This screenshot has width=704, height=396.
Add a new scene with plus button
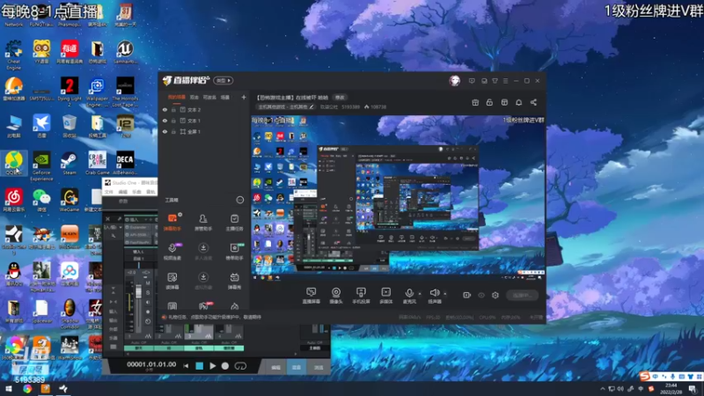[x=244, y=97]
